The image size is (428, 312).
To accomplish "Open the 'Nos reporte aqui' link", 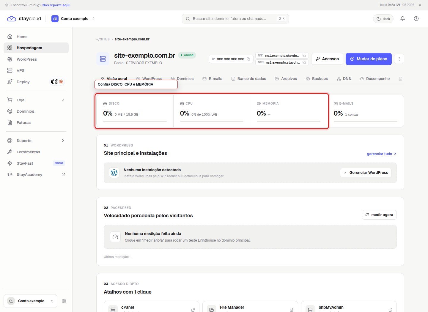I will click(x=56, y=5).
